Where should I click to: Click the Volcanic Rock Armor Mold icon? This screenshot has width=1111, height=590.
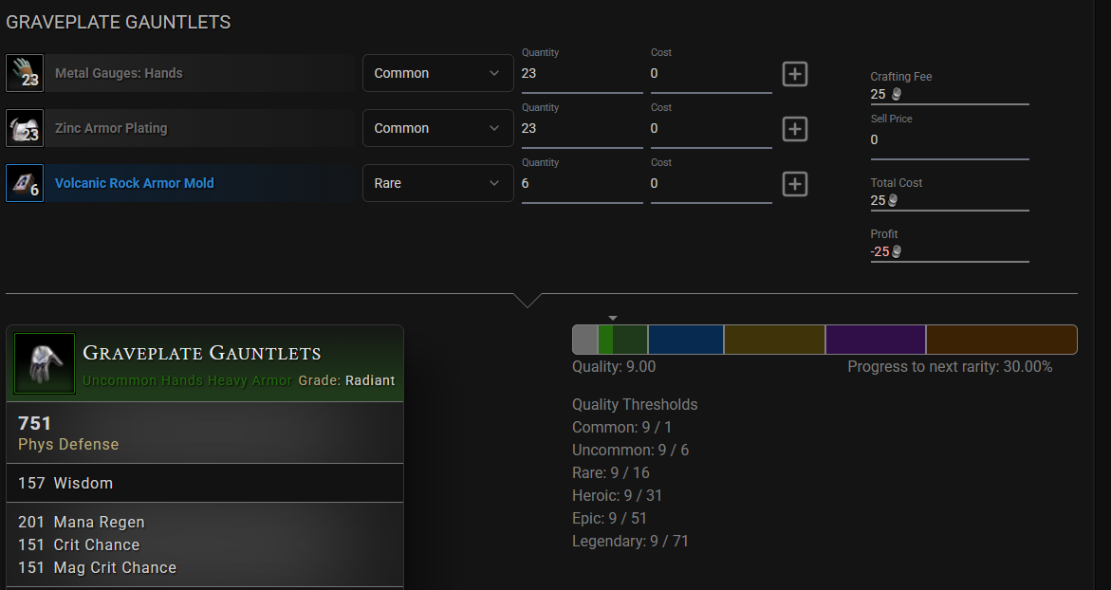tap(25, 183)
